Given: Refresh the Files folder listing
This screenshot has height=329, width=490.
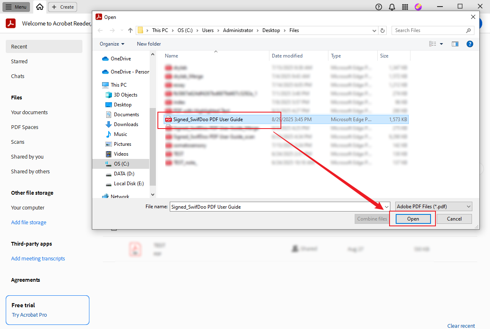Looking at the screenshot, I should point(383,30).
